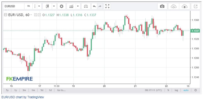Open EUR/USD chart by TradingView link
This screenshot has width=203, height=99.
(x=23, y=97)
